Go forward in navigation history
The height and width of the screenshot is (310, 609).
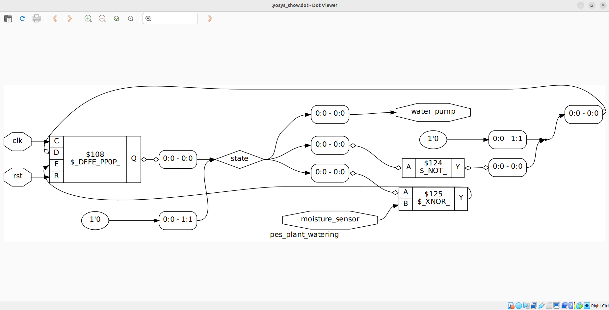[69, 18]
